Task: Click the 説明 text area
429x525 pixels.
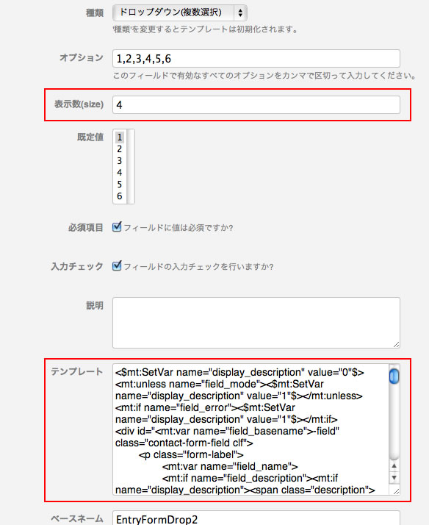Action: [256, 323]
